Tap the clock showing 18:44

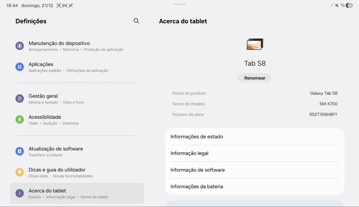(12, 5)
